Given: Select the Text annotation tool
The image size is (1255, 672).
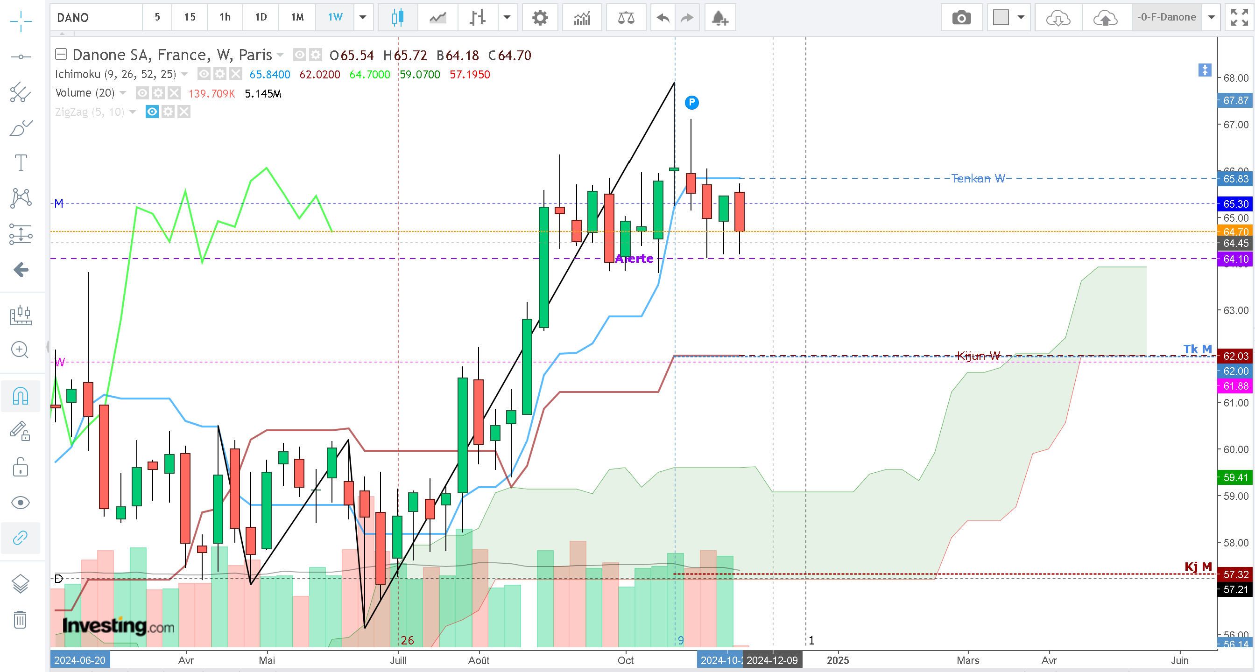Looking at the screenshot, I should tap(21, 163).
